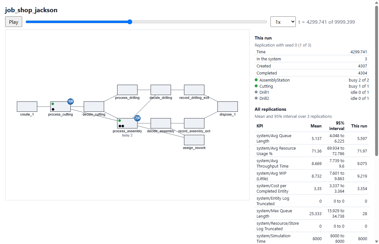Click the decide_cutting node box
Screen dimensions: 379x244
click(x=94, y=107)
